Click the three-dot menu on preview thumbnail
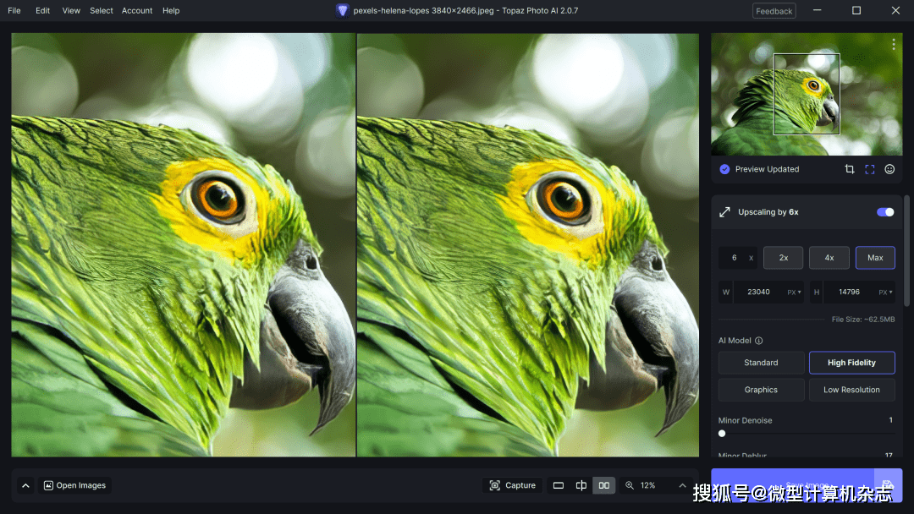Screen dimensions: 914x514 (893, 45)
